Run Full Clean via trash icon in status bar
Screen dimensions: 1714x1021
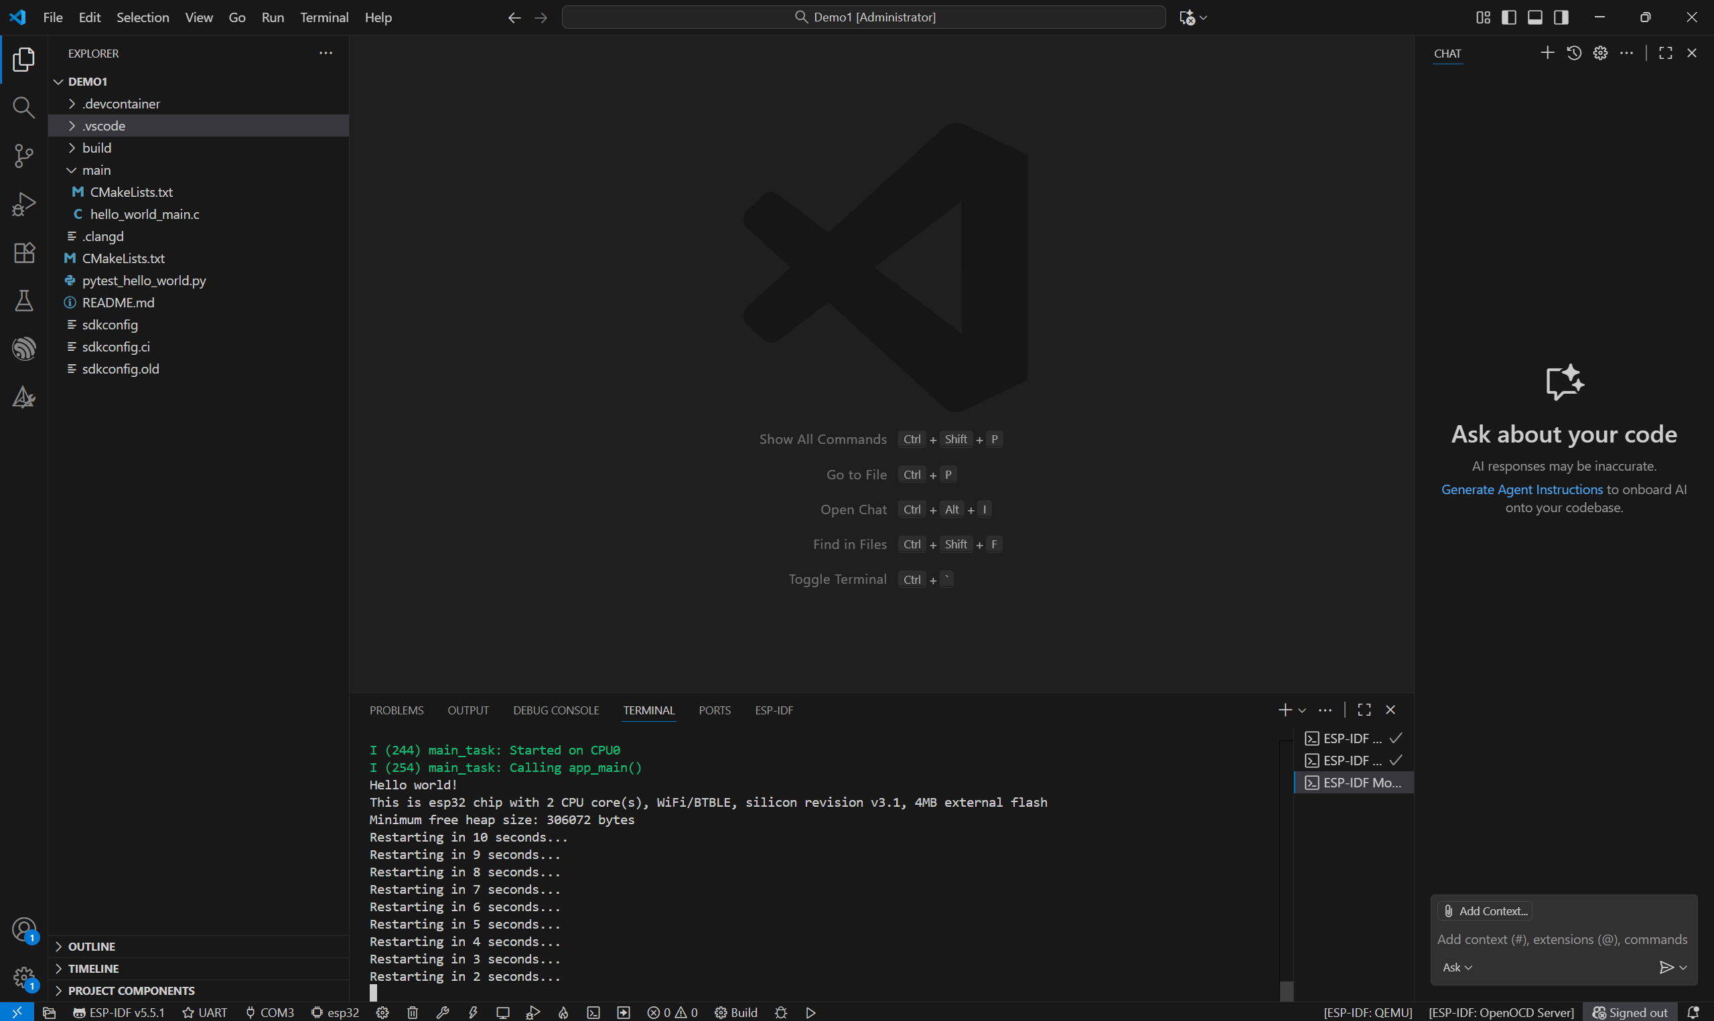point(412,1012)
